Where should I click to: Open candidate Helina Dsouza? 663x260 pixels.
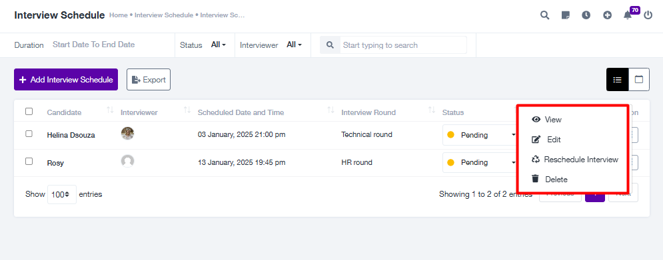71,135
